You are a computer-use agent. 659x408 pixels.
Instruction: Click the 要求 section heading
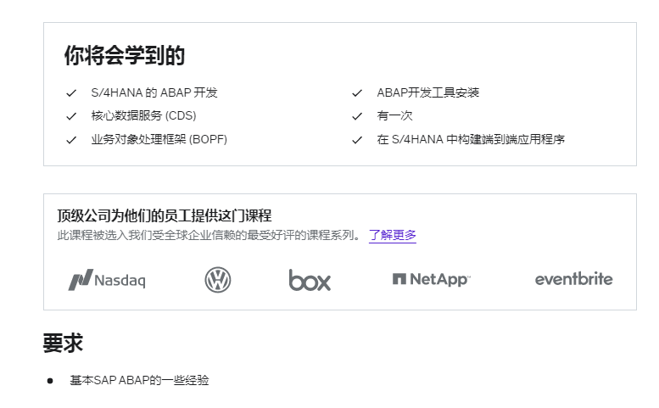[x=63, y=343]
